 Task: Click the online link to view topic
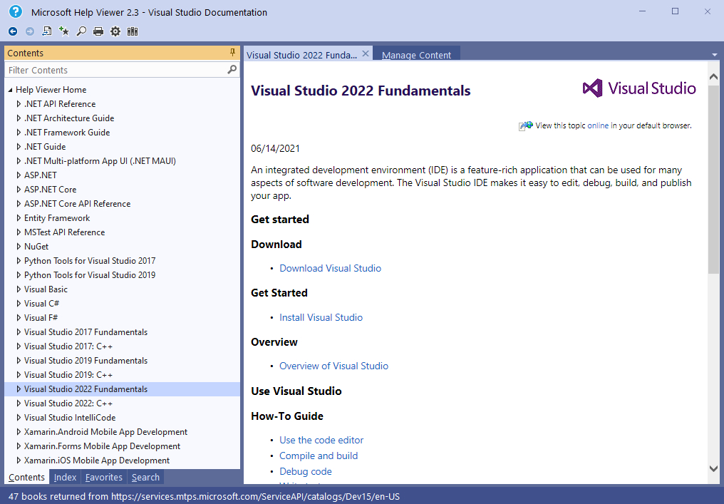point(598,125)
